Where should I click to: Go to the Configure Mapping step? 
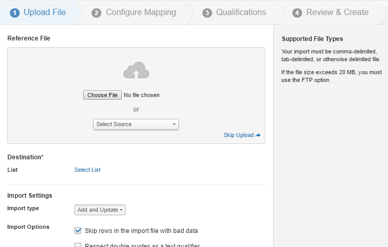141,12
